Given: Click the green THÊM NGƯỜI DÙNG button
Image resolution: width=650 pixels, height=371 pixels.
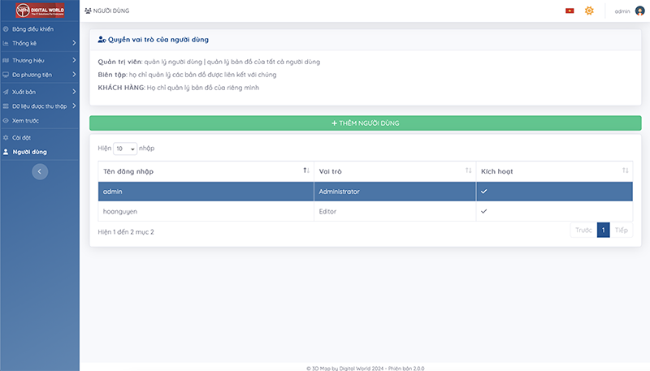Looking at the screenshot, I should coord(365,123).
